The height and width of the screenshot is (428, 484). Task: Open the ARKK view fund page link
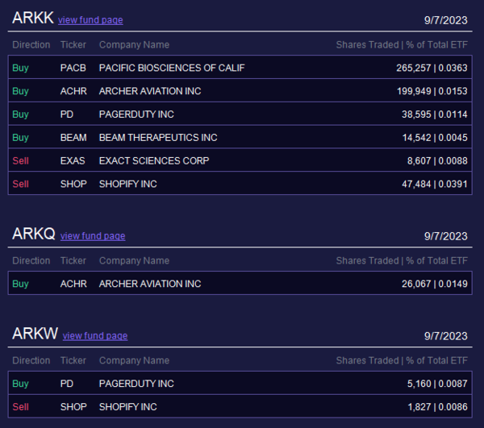[x=90, y=20]
